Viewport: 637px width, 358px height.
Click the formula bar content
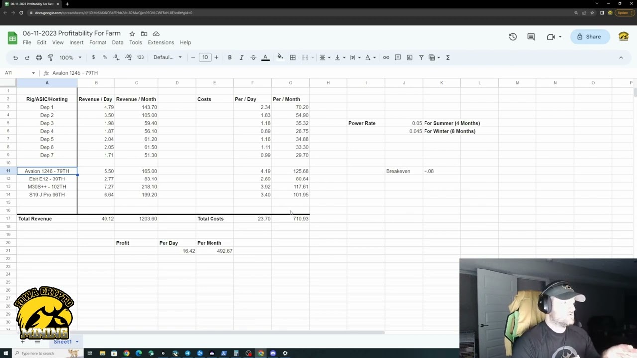[x=75, y=73]
